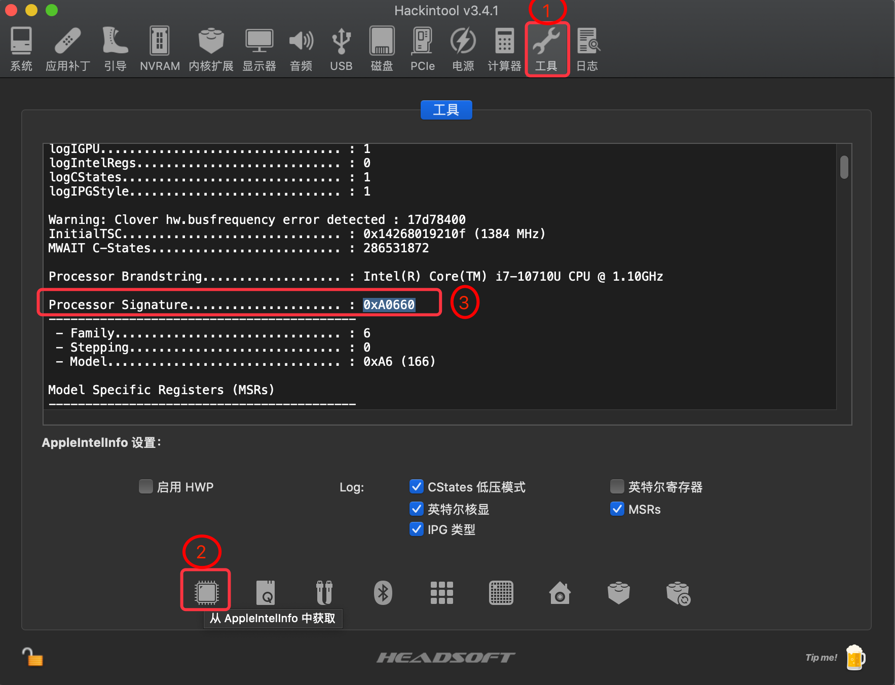Uncheck 英特尔核显 log option

(417, 509)
